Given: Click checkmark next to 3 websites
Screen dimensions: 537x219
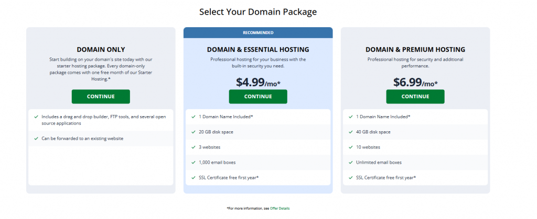Looking at the screenshot, I should [x=193, y=147].
